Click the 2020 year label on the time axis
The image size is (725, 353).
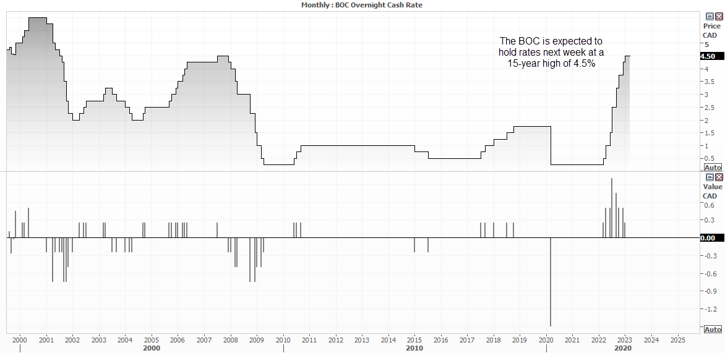546,341
